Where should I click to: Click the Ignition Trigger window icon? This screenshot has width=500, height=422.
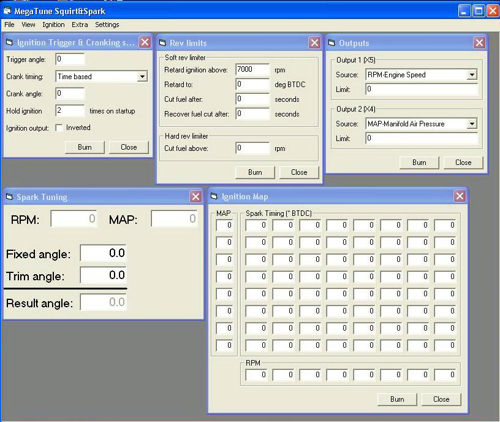pyautogui.click(x=10, y=42)
